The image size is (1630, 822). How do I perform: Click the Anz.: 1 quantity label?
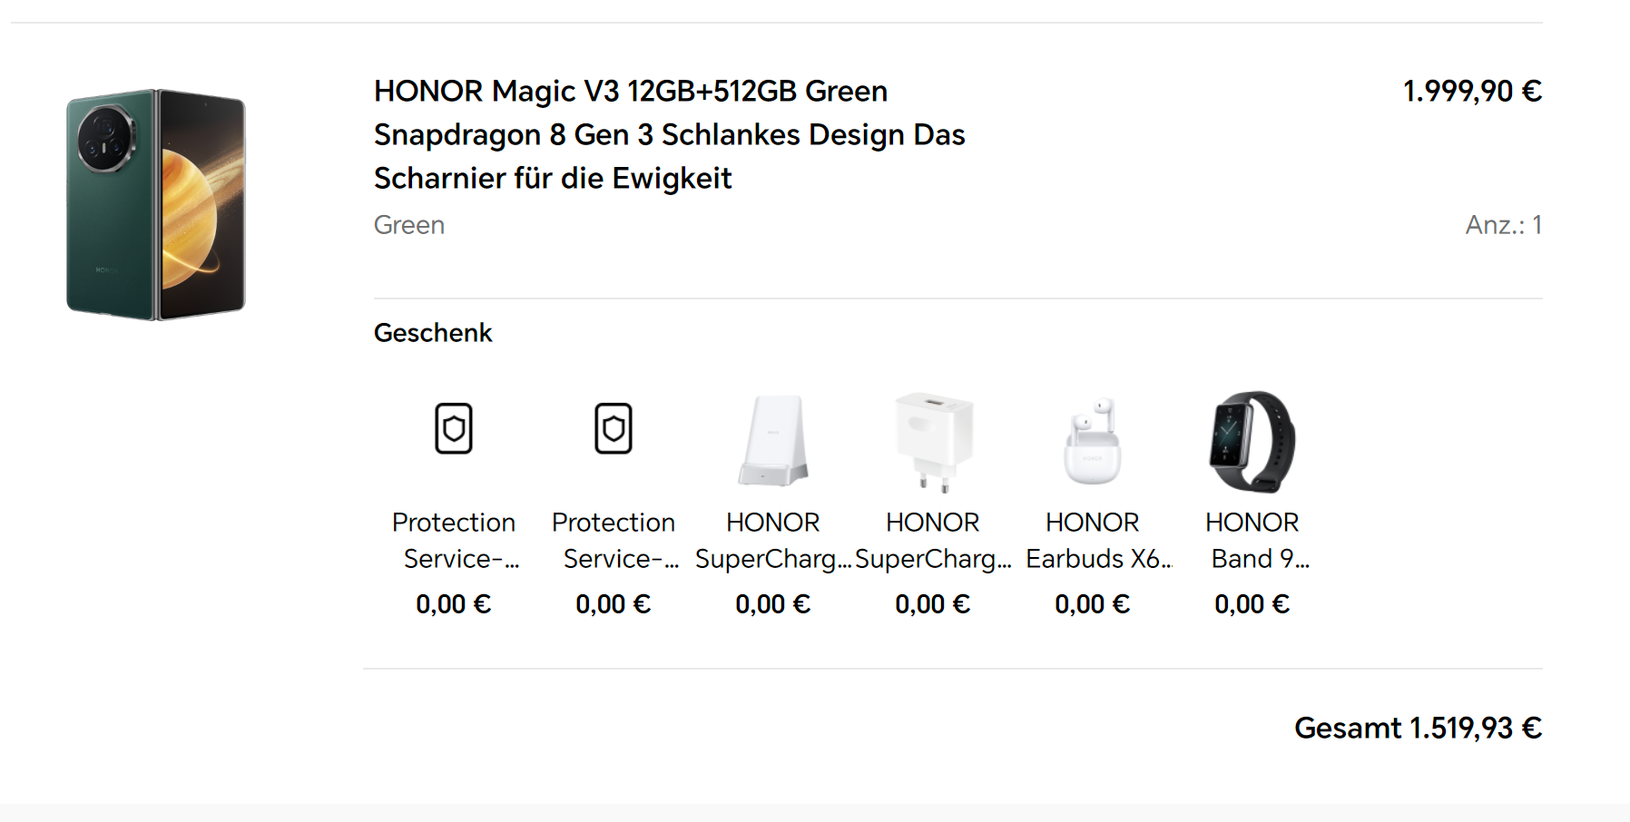[x=1503, y=225]
